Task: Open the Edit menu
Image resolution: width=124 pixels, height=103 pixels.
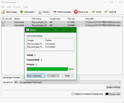Action: [9, 7]
